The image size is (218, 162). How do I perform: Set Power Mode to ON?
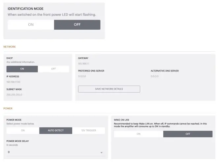tap(23, 131)
